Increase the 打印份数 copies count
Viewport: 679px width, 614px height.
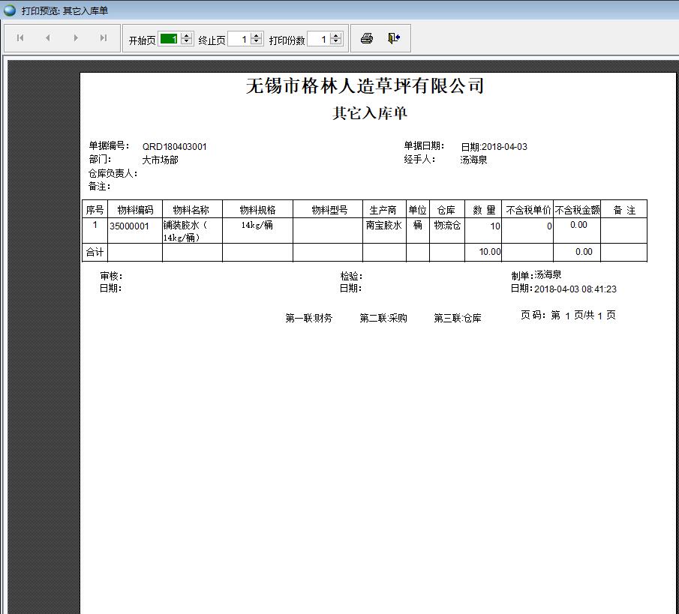[335, 35]
